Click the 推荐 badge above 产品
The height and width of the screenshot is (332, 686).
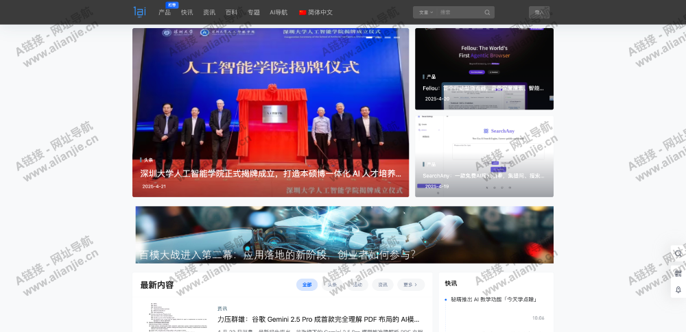click(172, 5)
